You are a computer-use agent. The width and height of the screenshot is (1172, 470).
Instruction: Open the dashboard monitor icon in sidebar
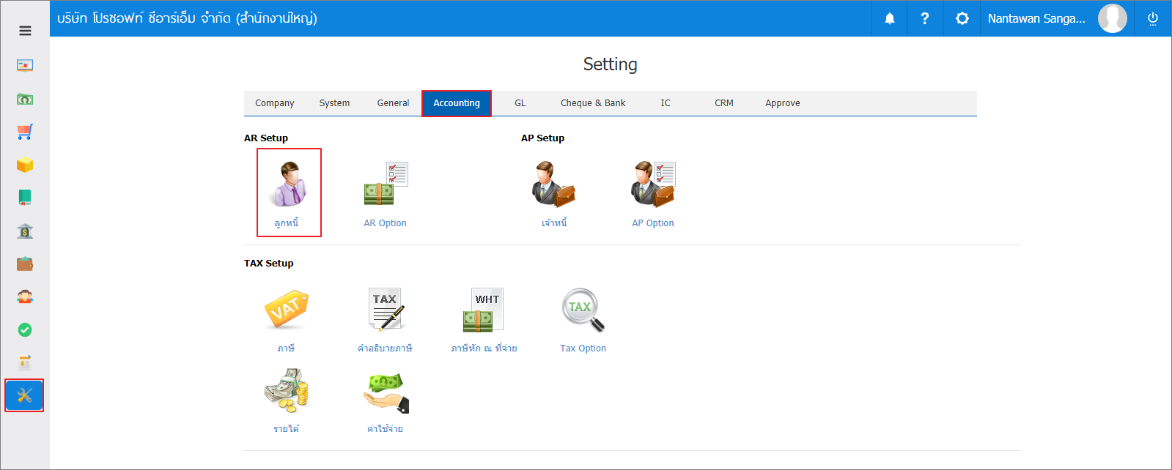pos(25,65)
